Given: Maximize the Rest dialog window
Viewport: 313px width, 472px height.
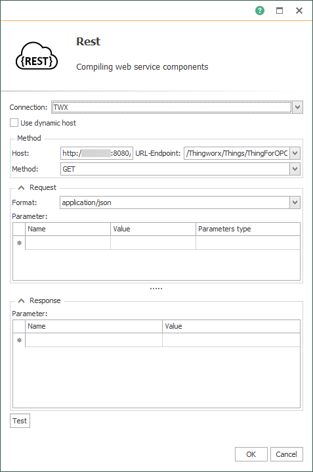Looking at the screenshot, I should click(x=280, y=11).
